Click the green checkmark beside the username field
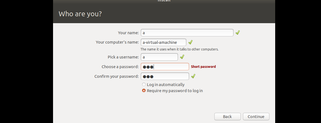321x123 pixels. pos(182,57)
